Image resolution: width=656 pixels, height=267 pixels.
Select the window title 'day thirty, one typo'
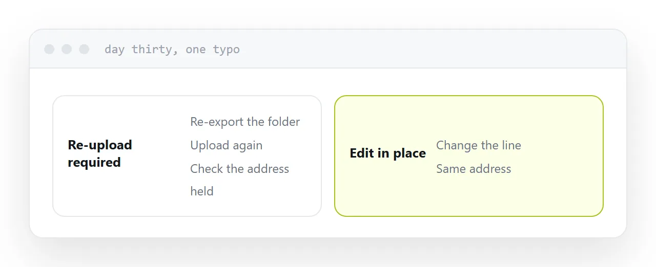[172, 50]
